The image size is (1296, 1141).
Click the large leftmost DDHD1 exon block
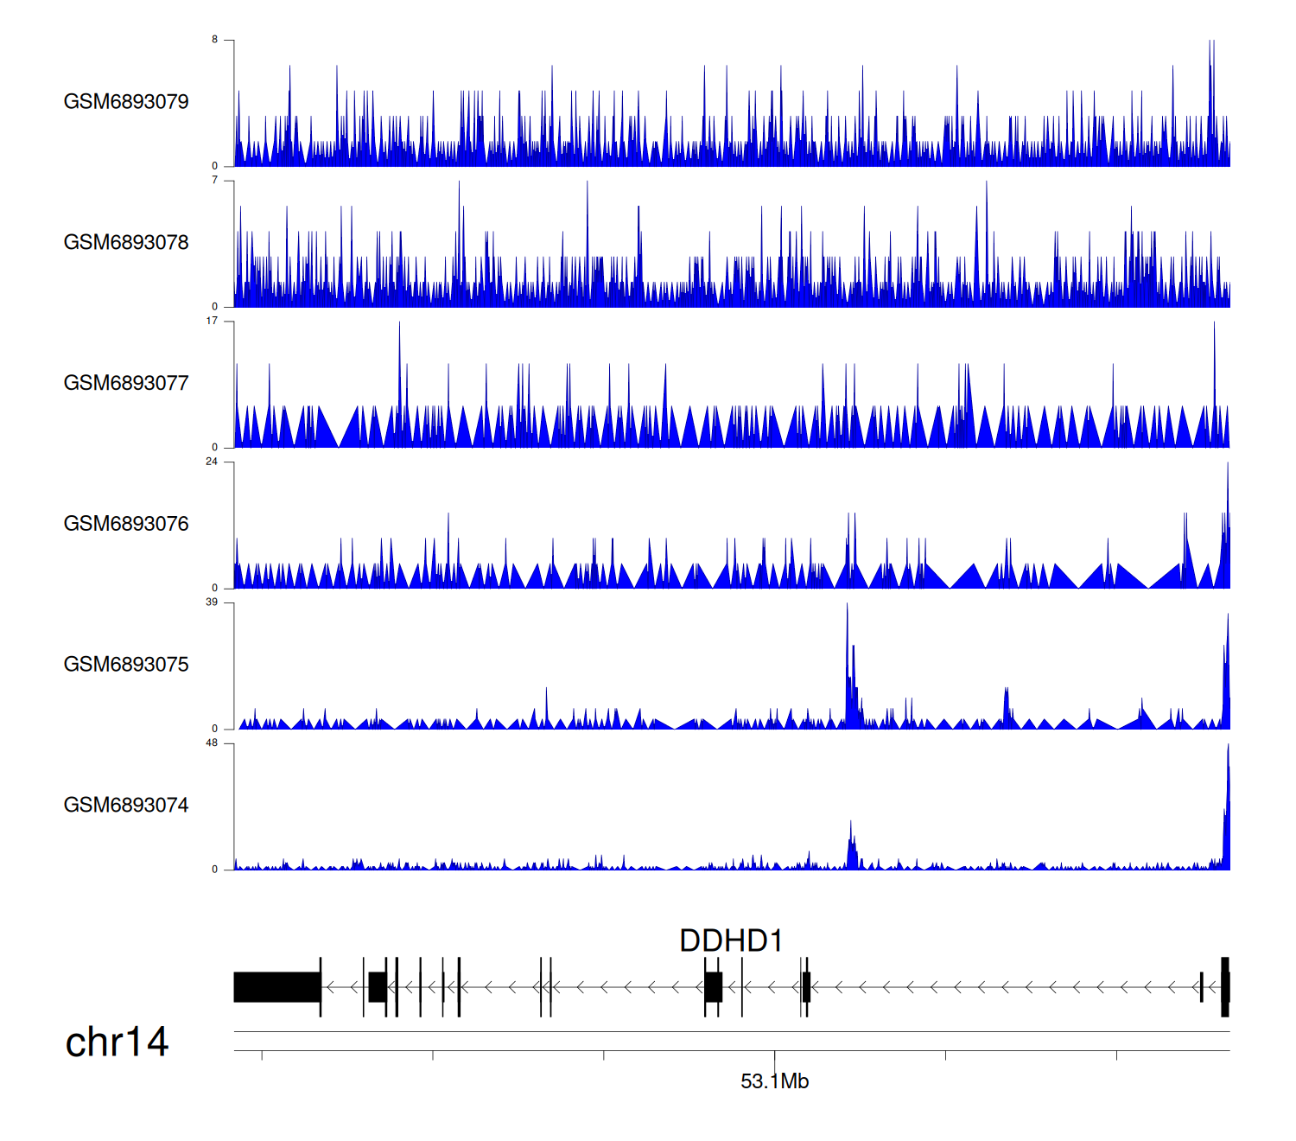click(x=276, y=987)
